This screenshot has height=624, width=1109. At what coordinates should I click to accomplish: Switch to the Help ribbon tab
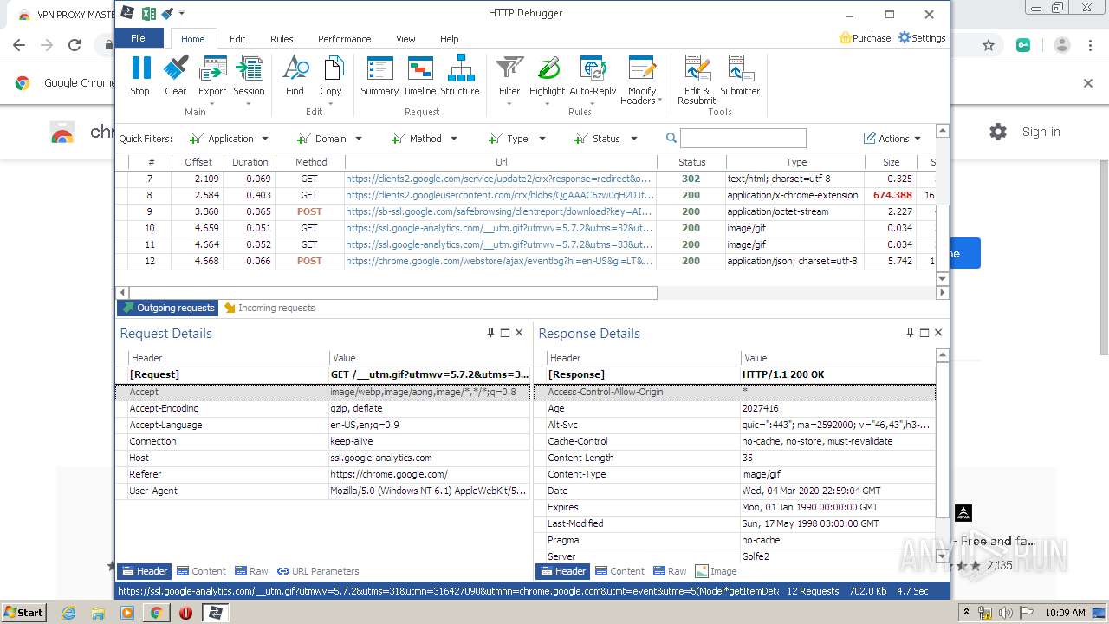coord(449,39)
